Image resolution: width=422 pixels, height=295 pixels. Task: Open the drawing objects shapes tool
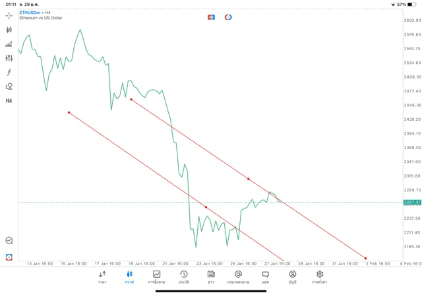pos(9,86)
